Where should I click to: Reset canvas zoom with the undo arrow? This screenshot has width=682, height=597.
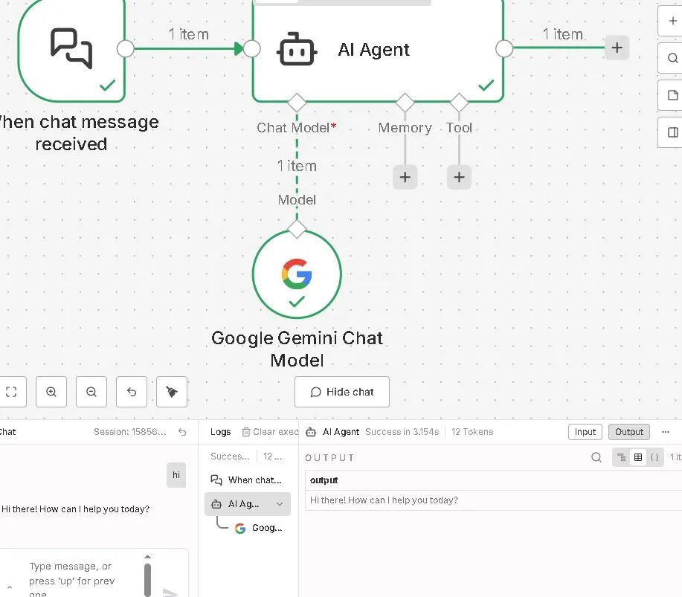click(132, 392)
